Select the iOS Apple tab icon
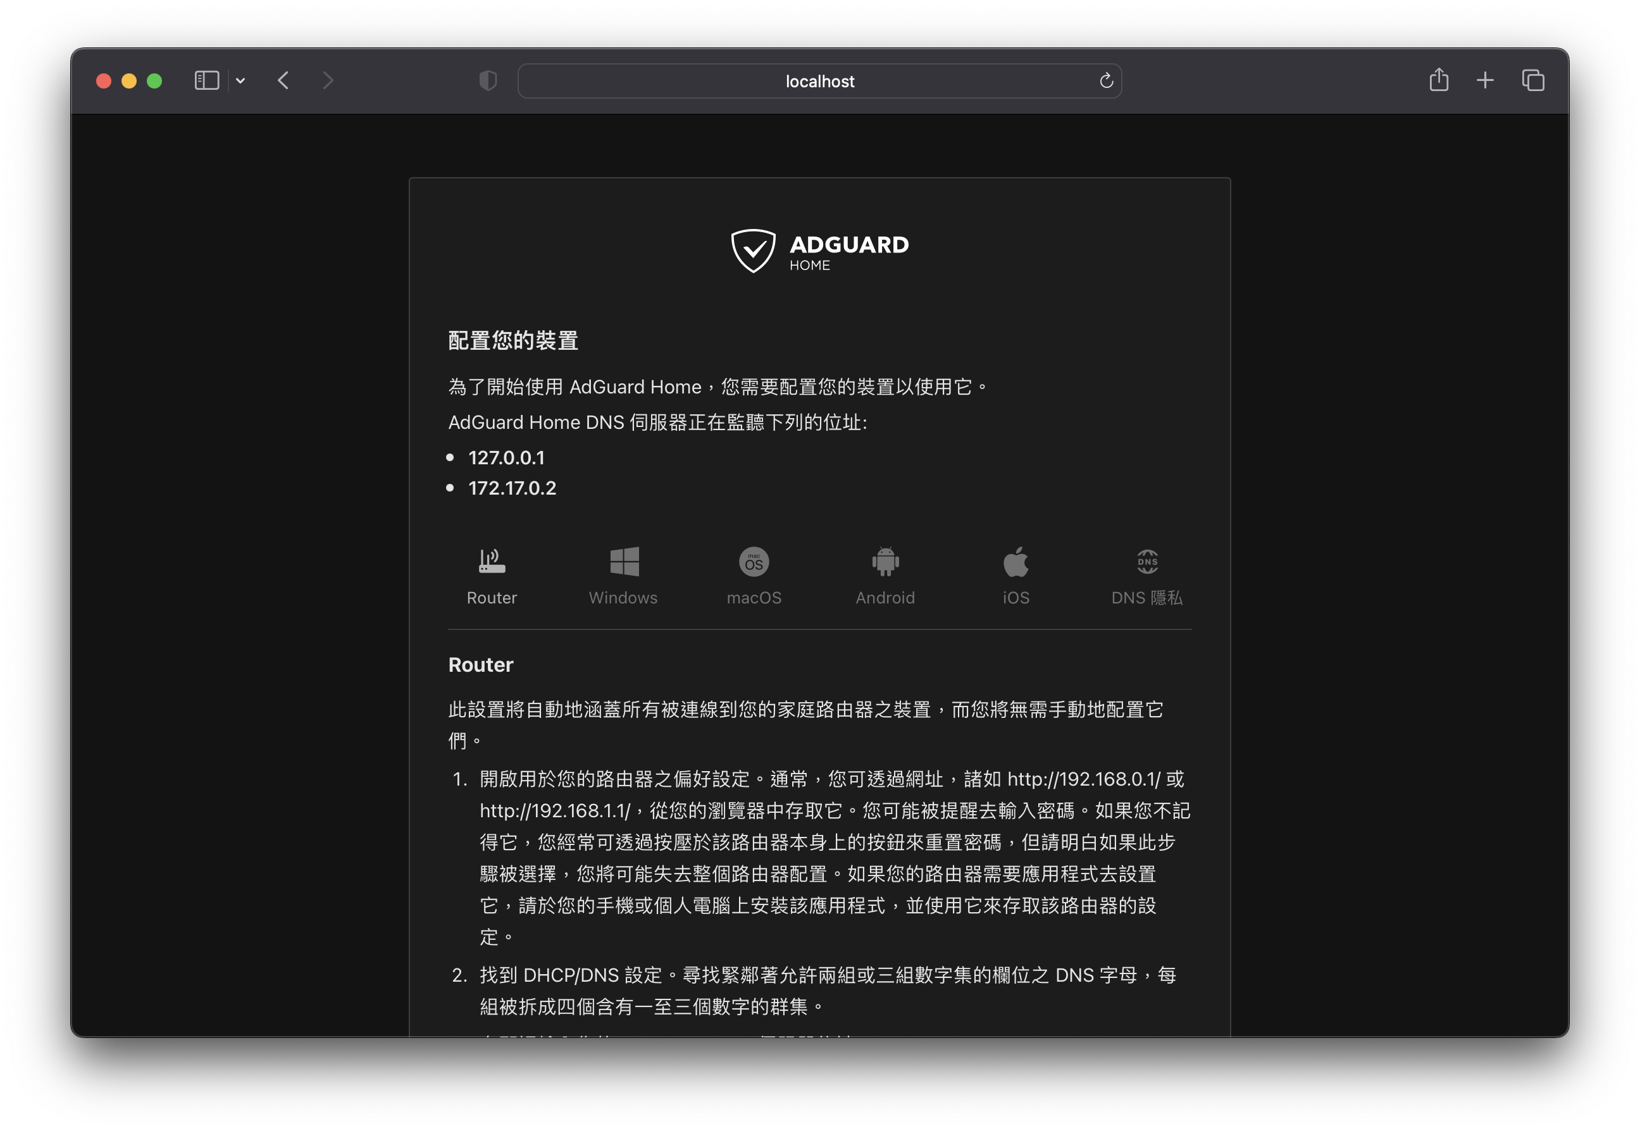This screenshot has width=1640, height=1131. (x=1016, y=561)
